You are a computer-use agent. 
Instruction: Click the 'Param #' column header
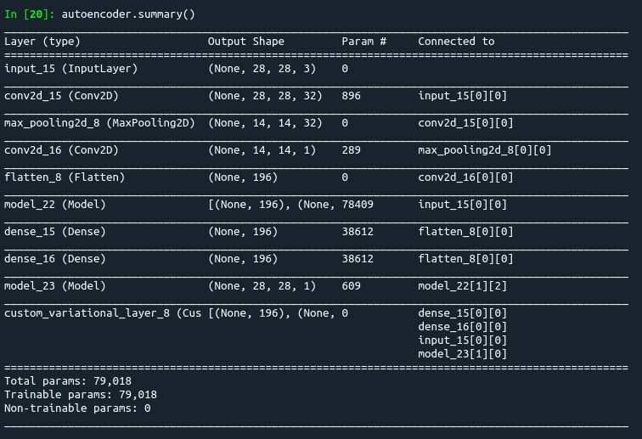point(364,42)
